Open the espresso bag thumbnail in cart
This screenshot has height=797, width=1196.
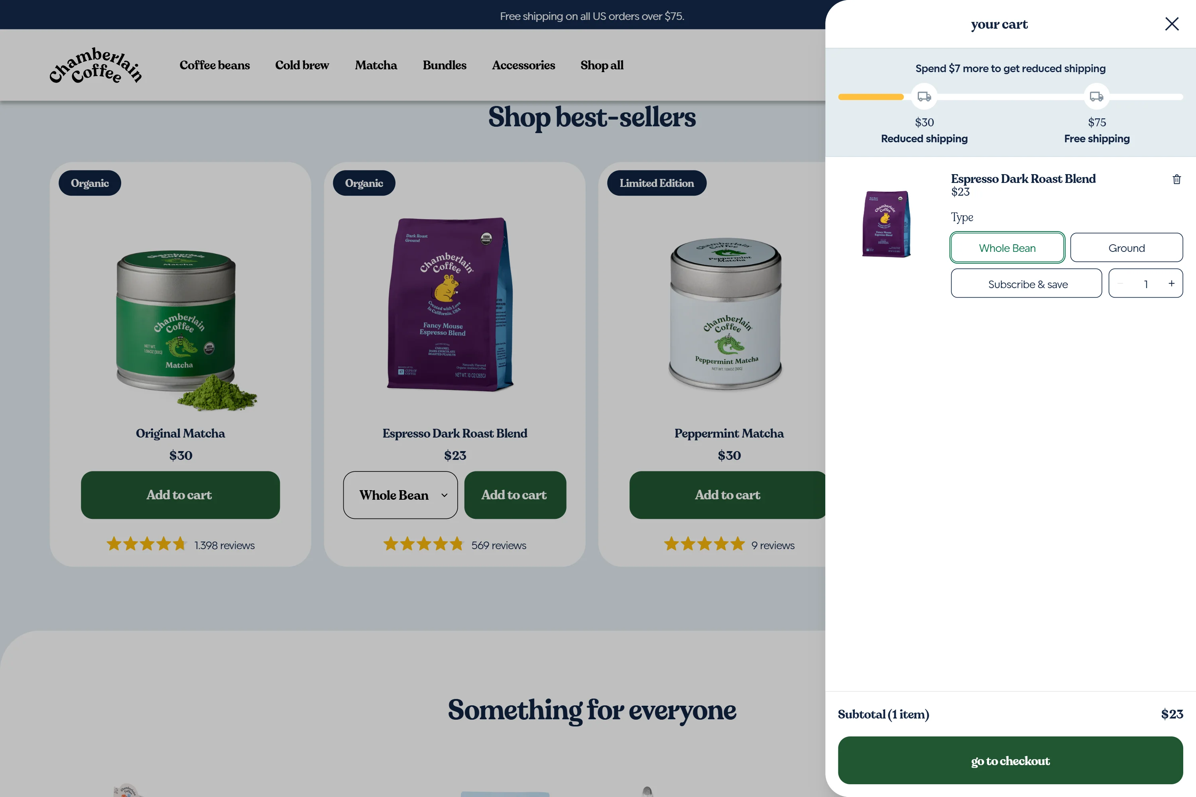coord(886,224)
